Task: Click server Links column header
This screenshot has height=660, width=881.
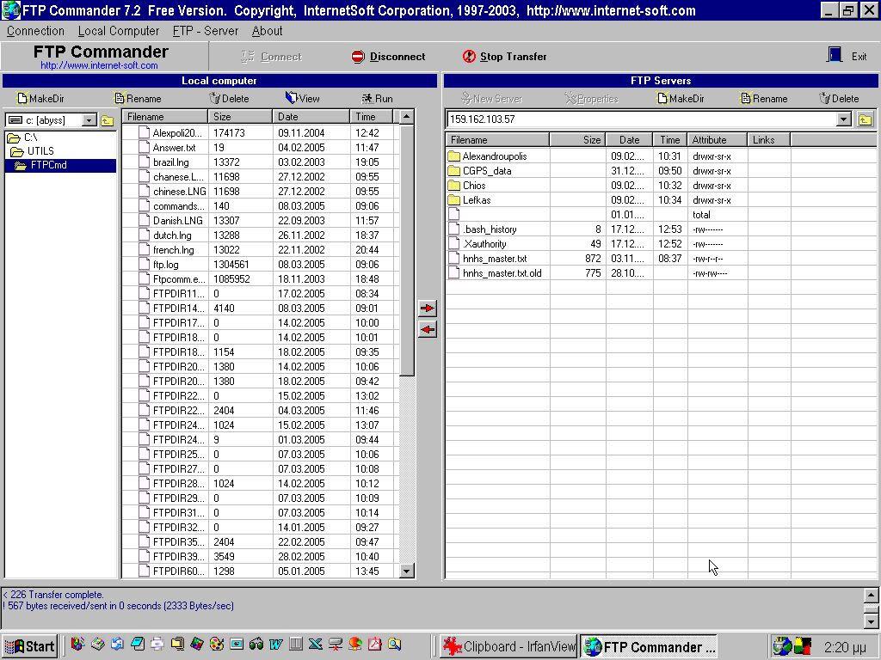Action: pos(769,140)
